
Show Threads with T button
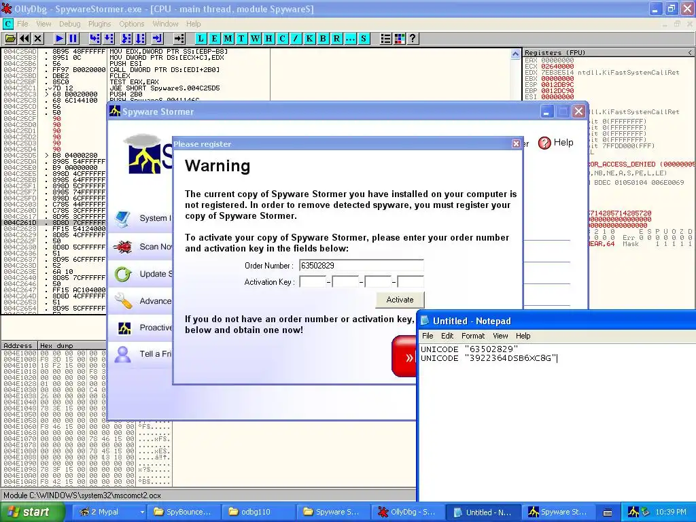point(241,39)
